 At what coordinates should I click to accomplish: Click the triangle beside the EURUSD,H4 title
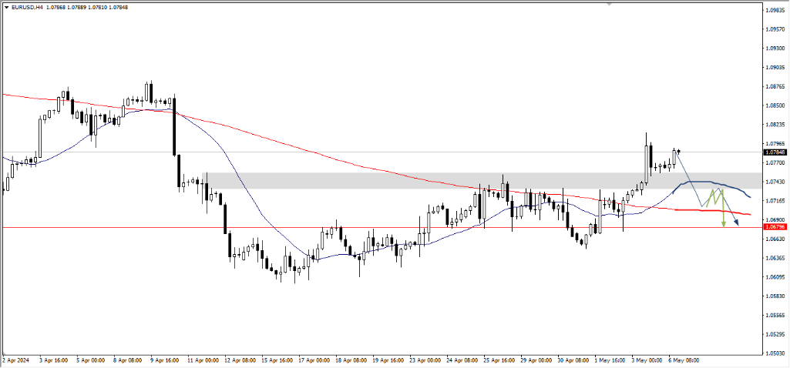click(5, 7)
